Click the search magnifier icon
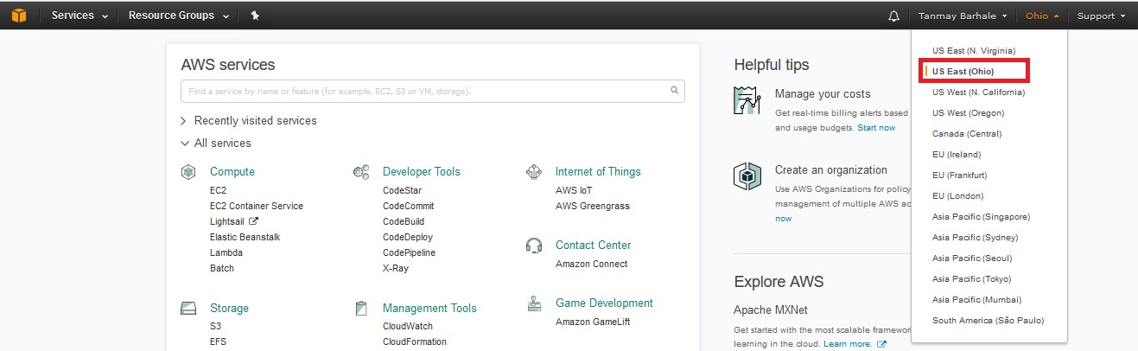Viewport: 1138px width, 351px height. coord(674,90)
